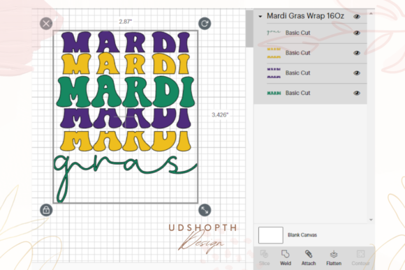This screenshot has height=270, width=405.
Task: Select the yellow MARDI layer thumbnail
Action: tap(274, 53)
